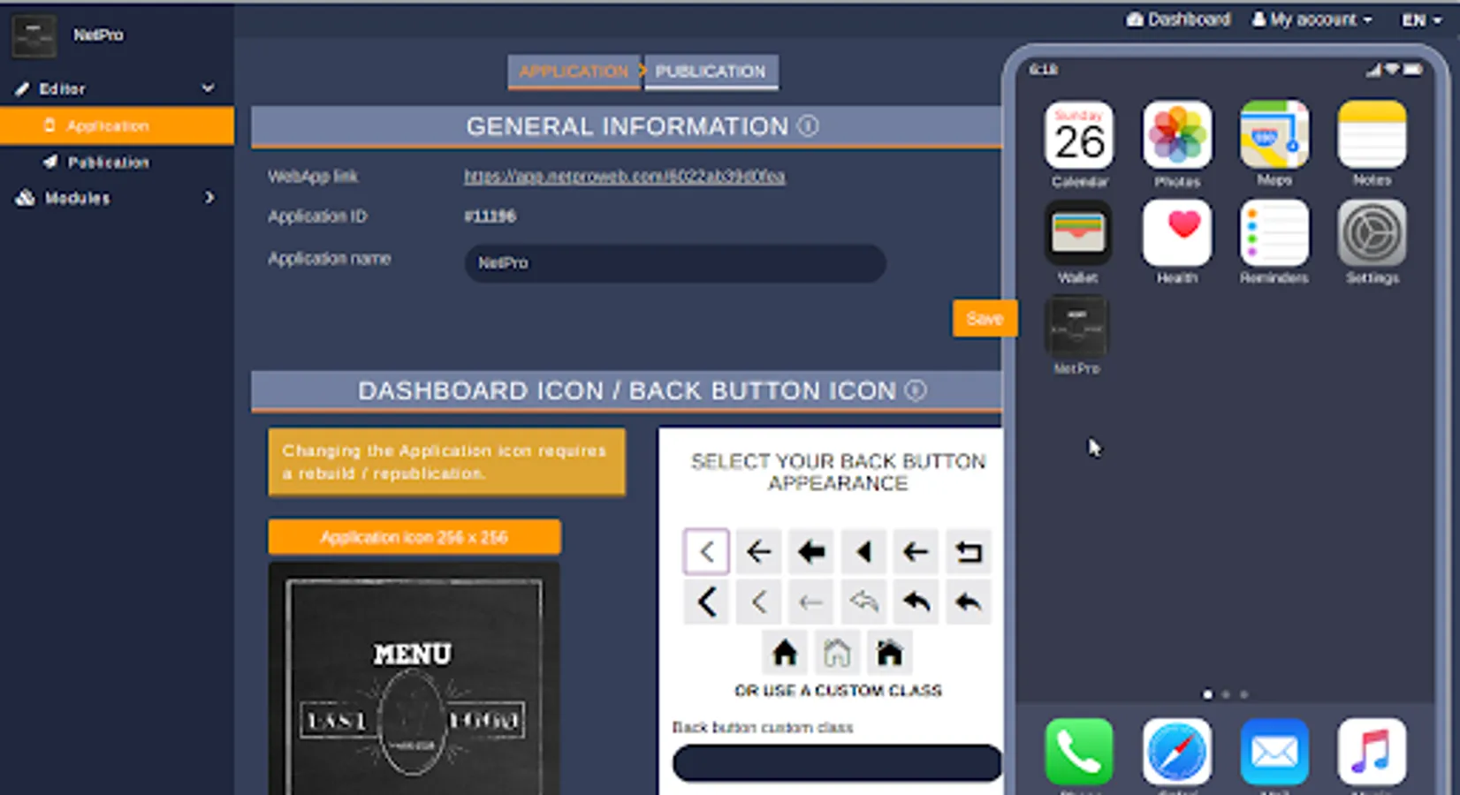Click the Application icon 256 x 256 button
This screenshot has width=1460, height=795.
414,537
